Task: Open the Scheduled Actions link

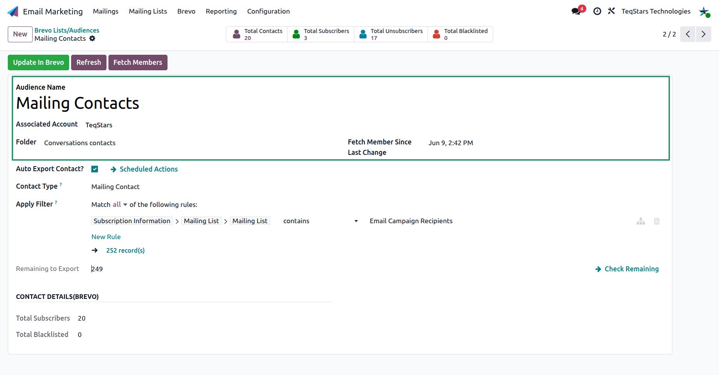Action: pyautogui.click(x=144, y=169)
